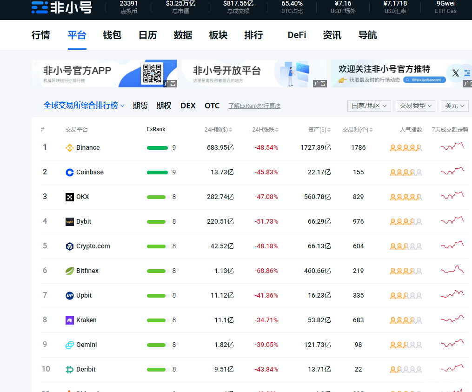
Task: Click the Coinbase logo icon
Action: pos(70,173)
